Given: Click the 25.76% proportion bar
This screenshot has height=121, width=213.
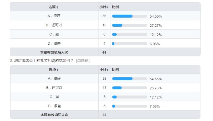Looking at the screenshot, I should (x=130, y=88).
